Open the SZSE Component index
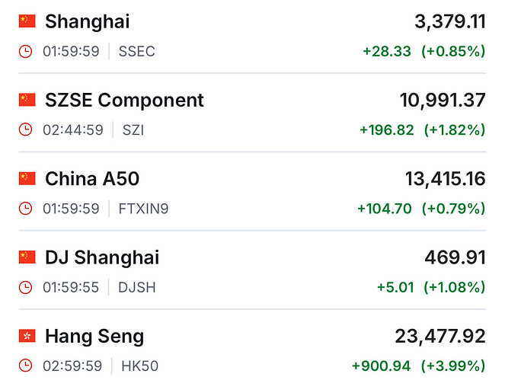Viewport: 505px width, 380px height. pos(124,100)
